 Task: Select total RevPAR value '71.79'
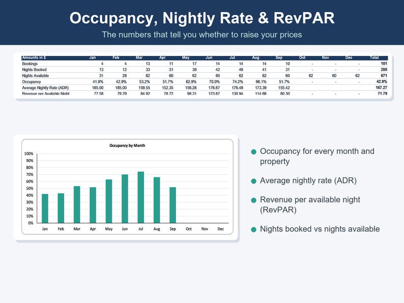(382, 94)
